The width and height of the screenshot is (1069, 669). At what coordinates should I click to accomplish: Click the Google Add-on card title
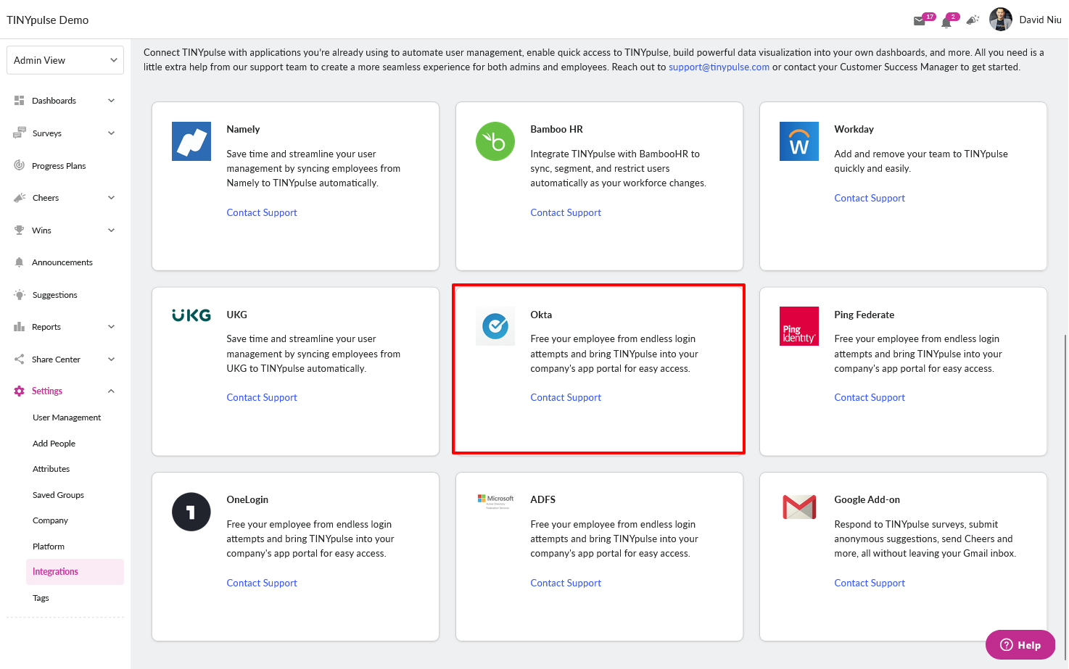click(x=867, y=499)
